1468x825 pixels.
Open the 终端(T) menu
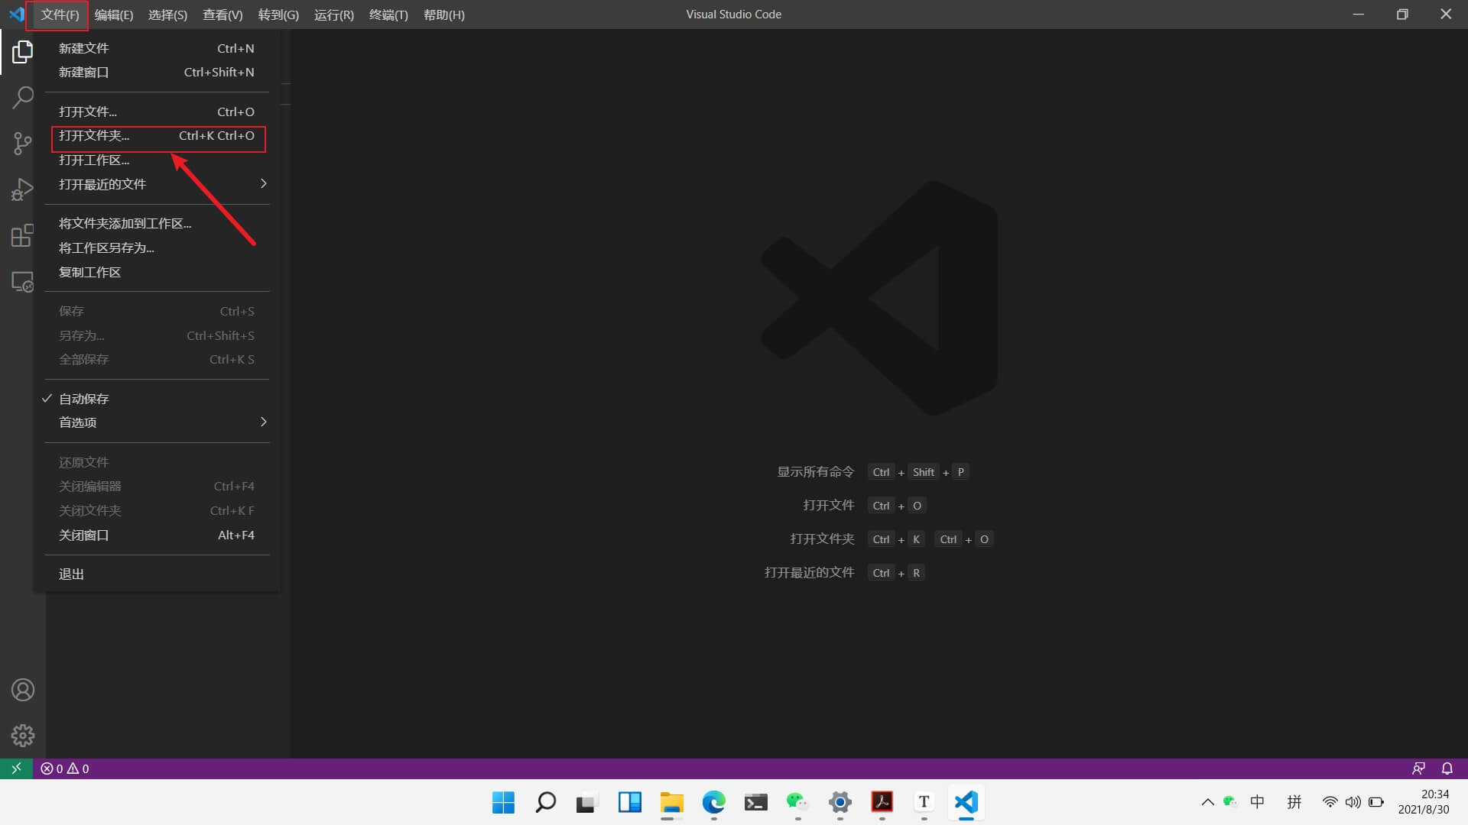[x=388, y=15]
